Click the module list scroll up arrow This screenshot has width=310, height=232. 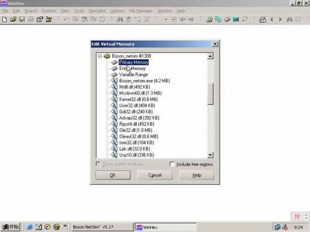coord(210,56)
